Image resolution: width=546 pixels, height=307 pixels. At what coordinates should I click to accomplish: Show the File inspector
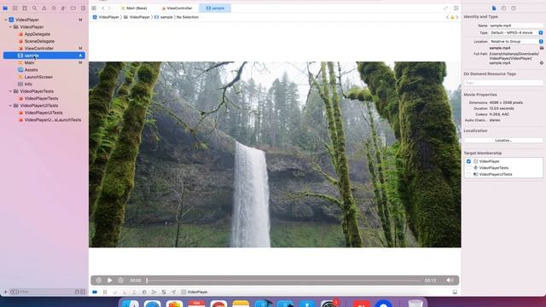(x=494, y=8)
